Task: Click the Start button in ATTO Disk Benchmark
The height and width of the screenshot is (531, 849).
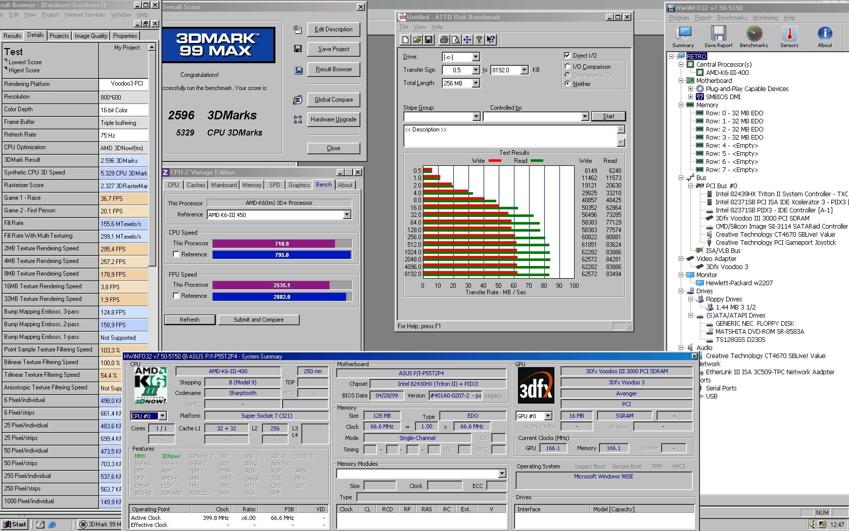Action: pyautogui.click(x=608, y=116)
